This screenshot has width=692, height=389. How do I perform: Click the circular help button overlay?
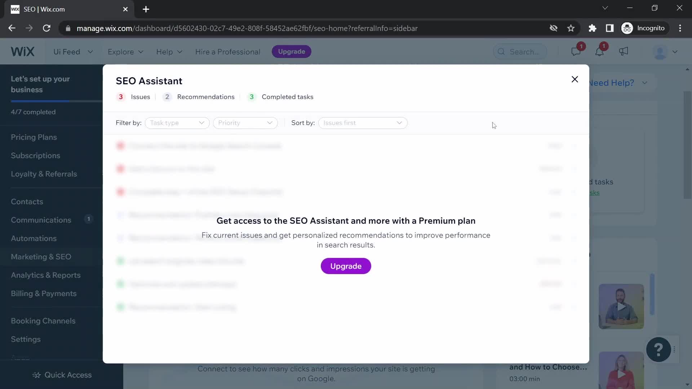(659, 350)
